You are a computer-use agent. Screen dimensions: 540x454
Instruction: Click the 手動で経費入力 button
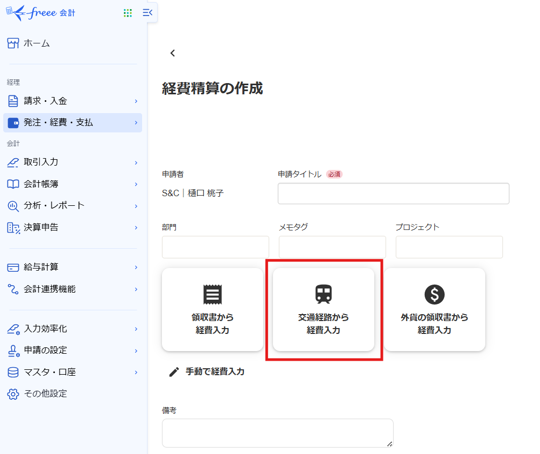pos(214,371)
